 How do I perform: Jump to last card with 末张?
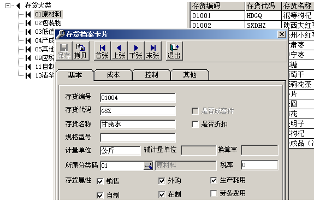(x=153, y=51)
